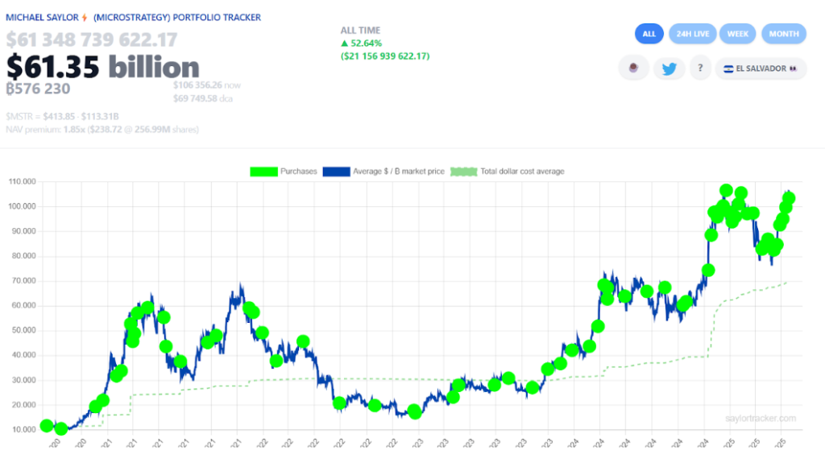Click the coffee cup donate icon
Screen dimensions: 825x459
point(633,68)
